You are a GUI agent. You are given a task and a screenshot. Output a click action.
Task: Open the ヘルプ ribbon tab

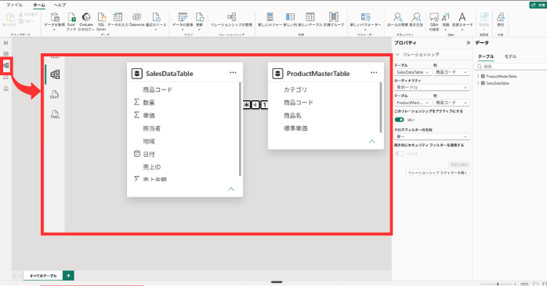click(x=60, y=5)
